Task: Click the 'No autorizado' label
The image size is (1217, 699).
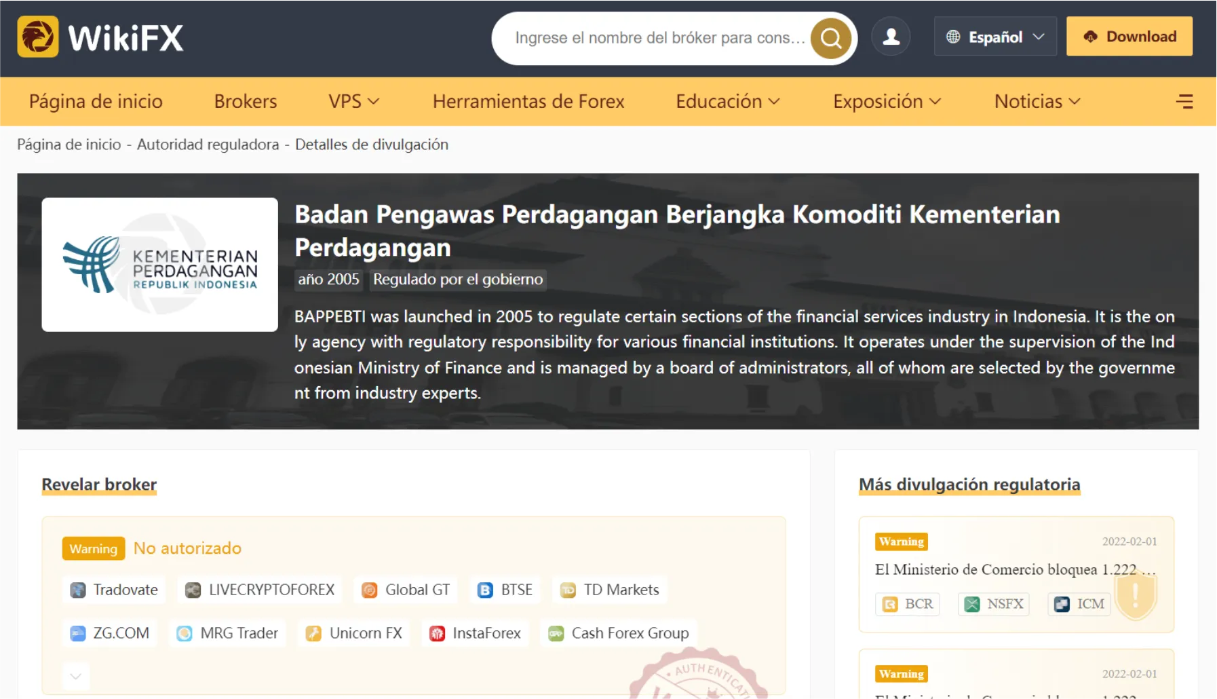Action: click(x=187, y=548)
